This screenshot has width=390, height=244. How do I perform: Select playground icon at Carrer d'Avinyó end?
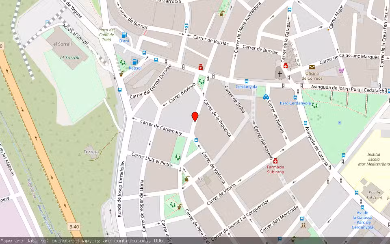pyautogui.click(x=201, y=81)
